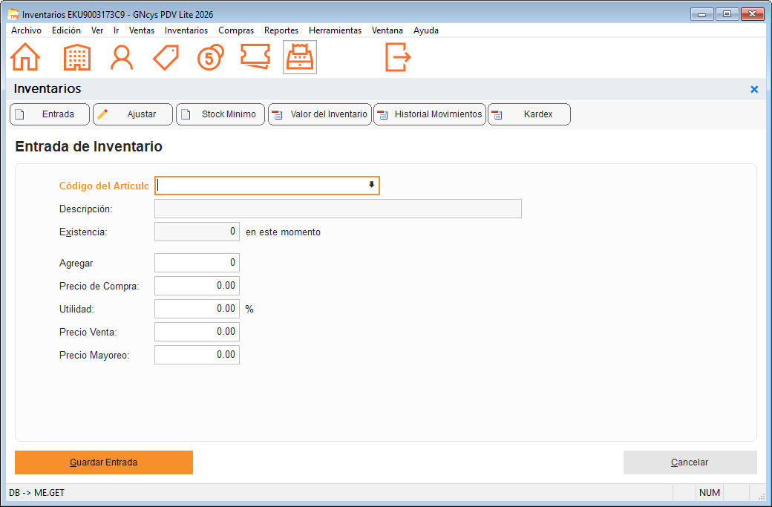772x507 pixels.
Task: Click the Utilidad percentage field
Action: [197, 309]
